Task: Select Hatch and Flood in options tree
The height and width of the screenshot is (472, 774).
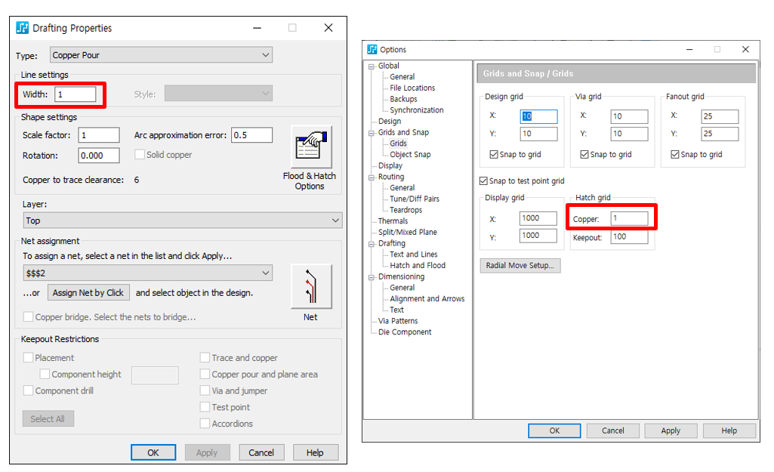Action: click(x=417, y=266)
